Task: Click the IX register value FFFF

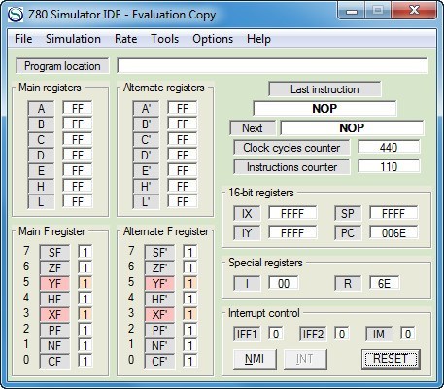Action: 292,213
